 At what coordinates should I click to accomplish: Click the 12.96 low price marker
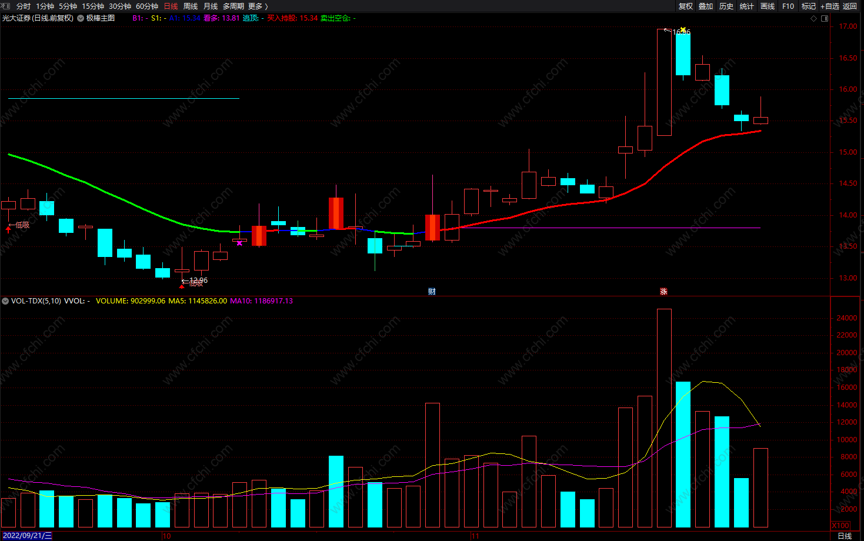[x=199, y=280]
